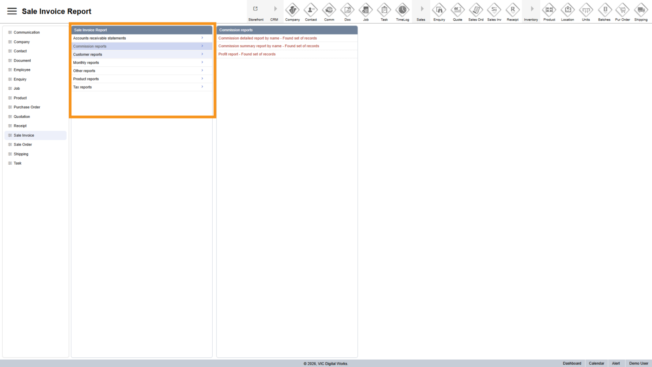The width and height of the screenshot is (652, 367).
Task: Select the Quote toolbar icon
Action: point(458,10)
